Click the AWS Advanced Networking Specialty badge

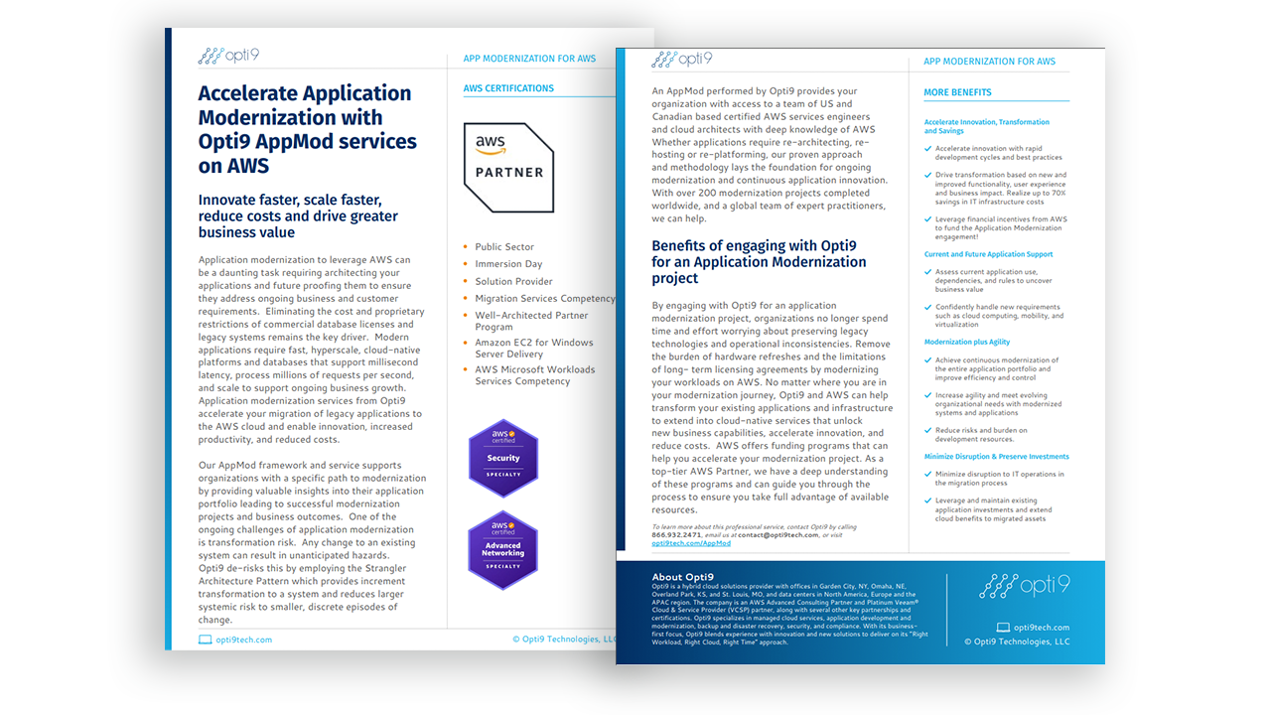click(502, 550)
